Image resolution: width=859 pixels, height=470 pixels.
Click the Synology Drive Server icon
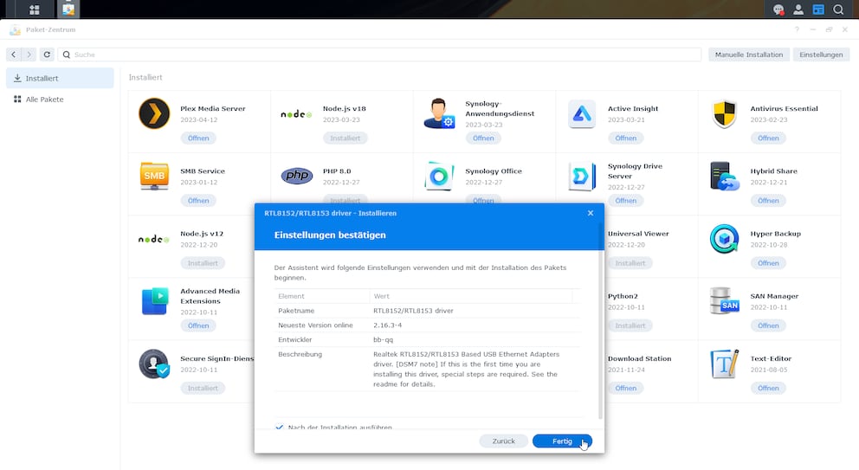(x=581, y=177)
